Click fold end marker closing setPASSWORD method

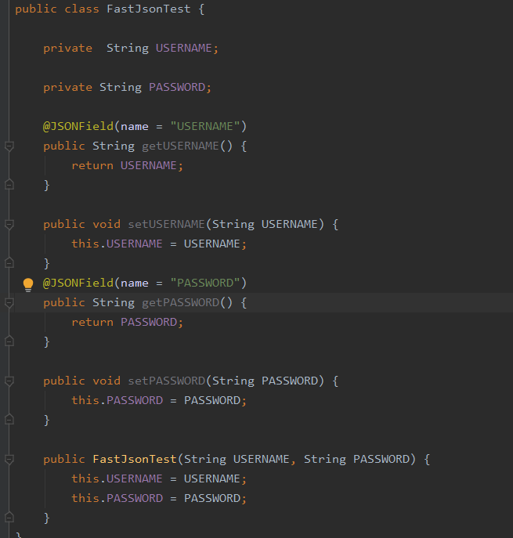pos(9,419)
